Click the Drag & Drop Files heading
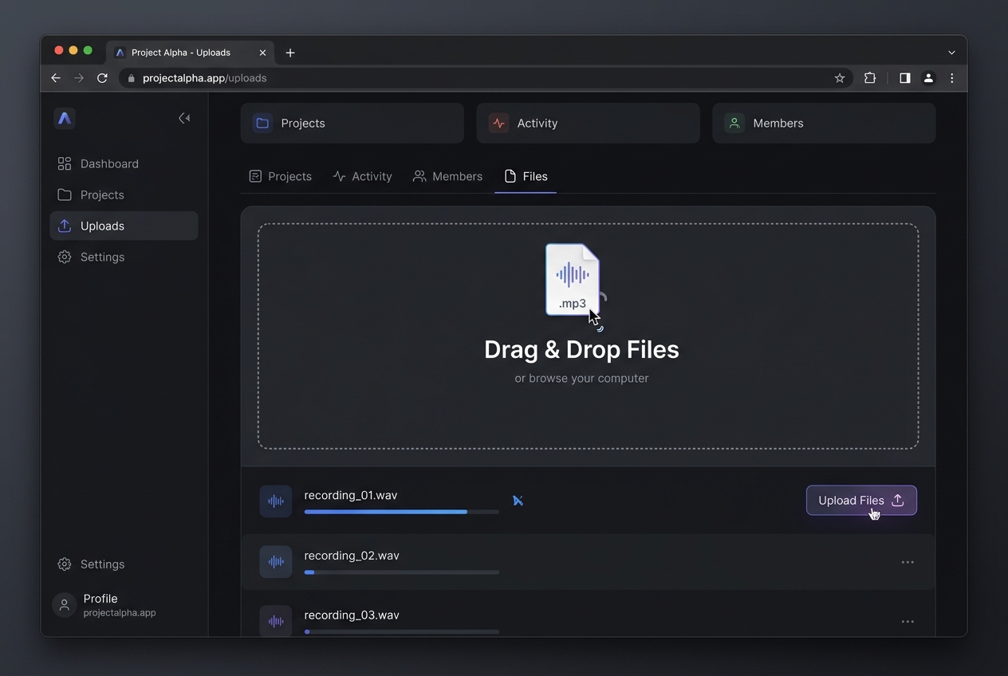 tap(581, 349)
